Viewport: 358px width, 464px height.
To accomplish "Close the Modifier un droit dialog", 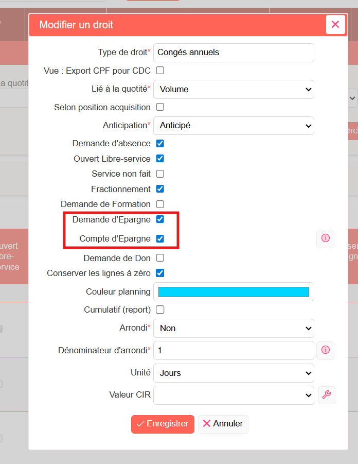I will [335, 24].
